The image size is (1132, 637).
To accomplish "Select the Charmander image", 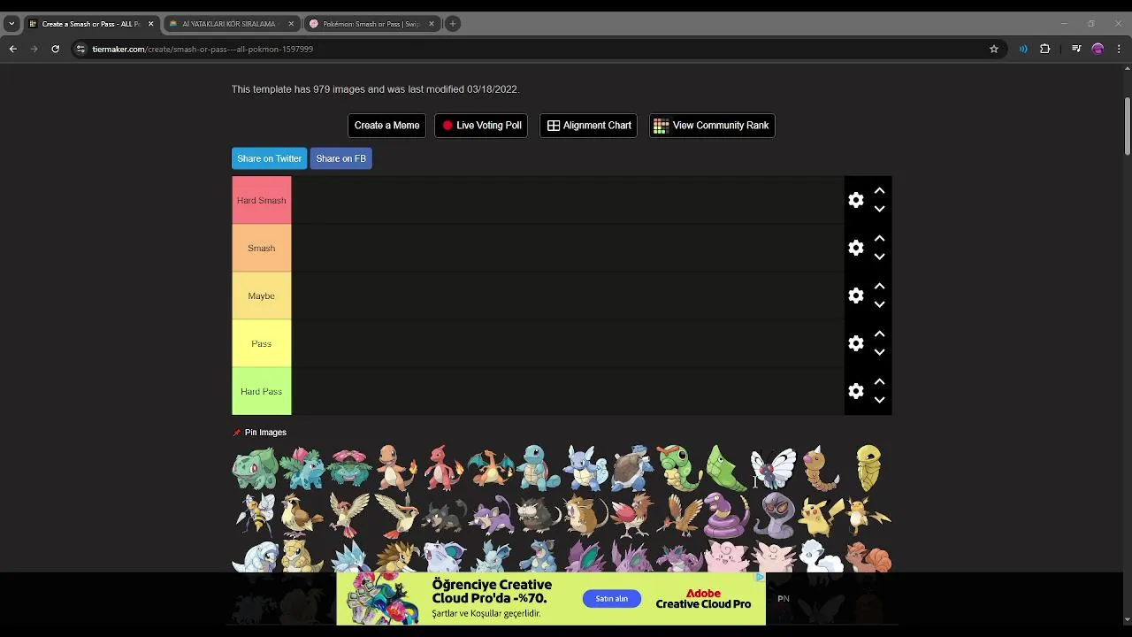I will [396, 468].
